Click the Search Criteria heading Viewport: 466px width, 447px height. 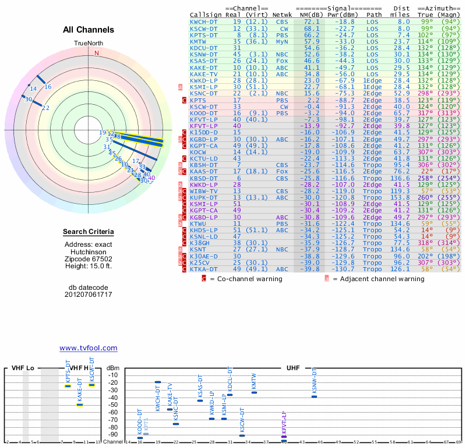coord(88,233)
